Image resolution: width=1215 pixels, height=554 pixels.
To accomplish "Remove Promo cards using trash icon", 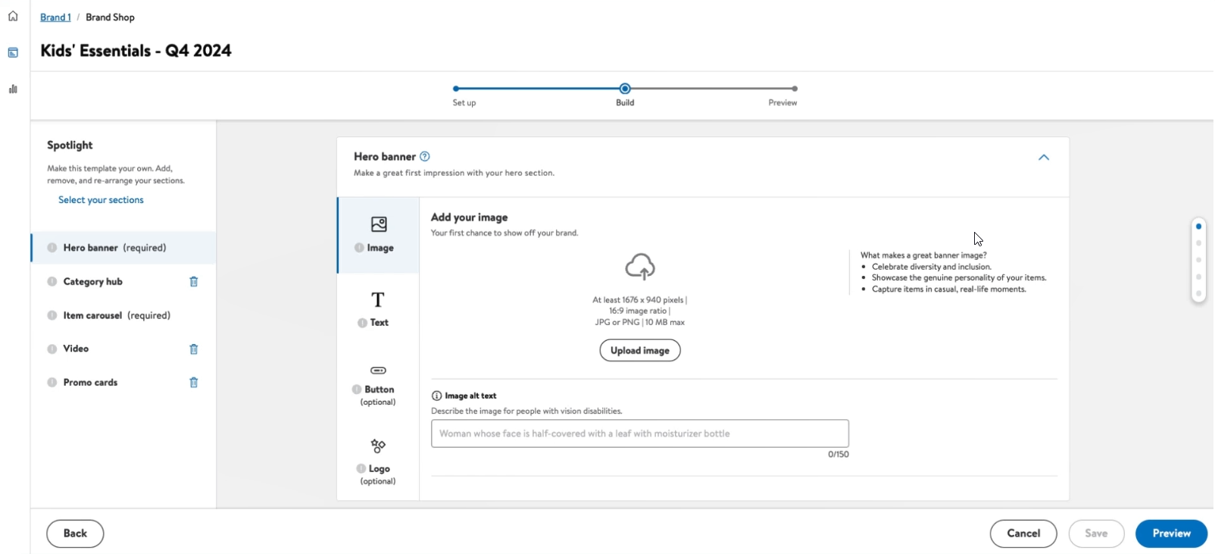I will 194,383.
